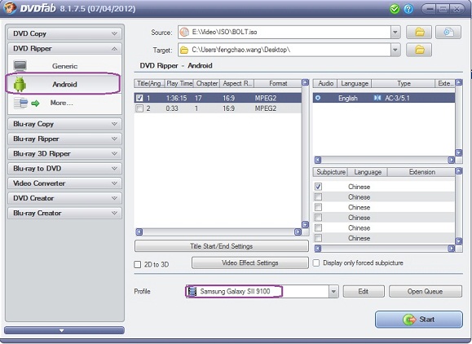Browse target folder with folder button
Viewport: 472px width, 344px height.
419,50
